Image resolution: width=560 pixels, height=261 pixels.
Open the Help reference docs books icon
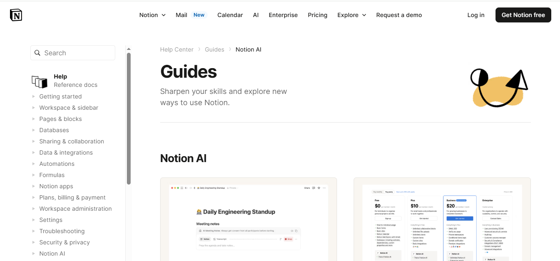40,81
